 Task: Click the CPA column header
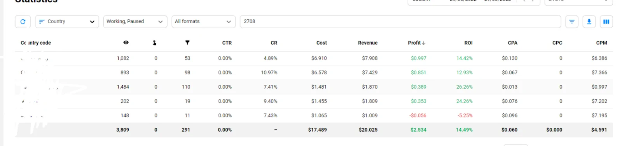[x=512, y=43]
